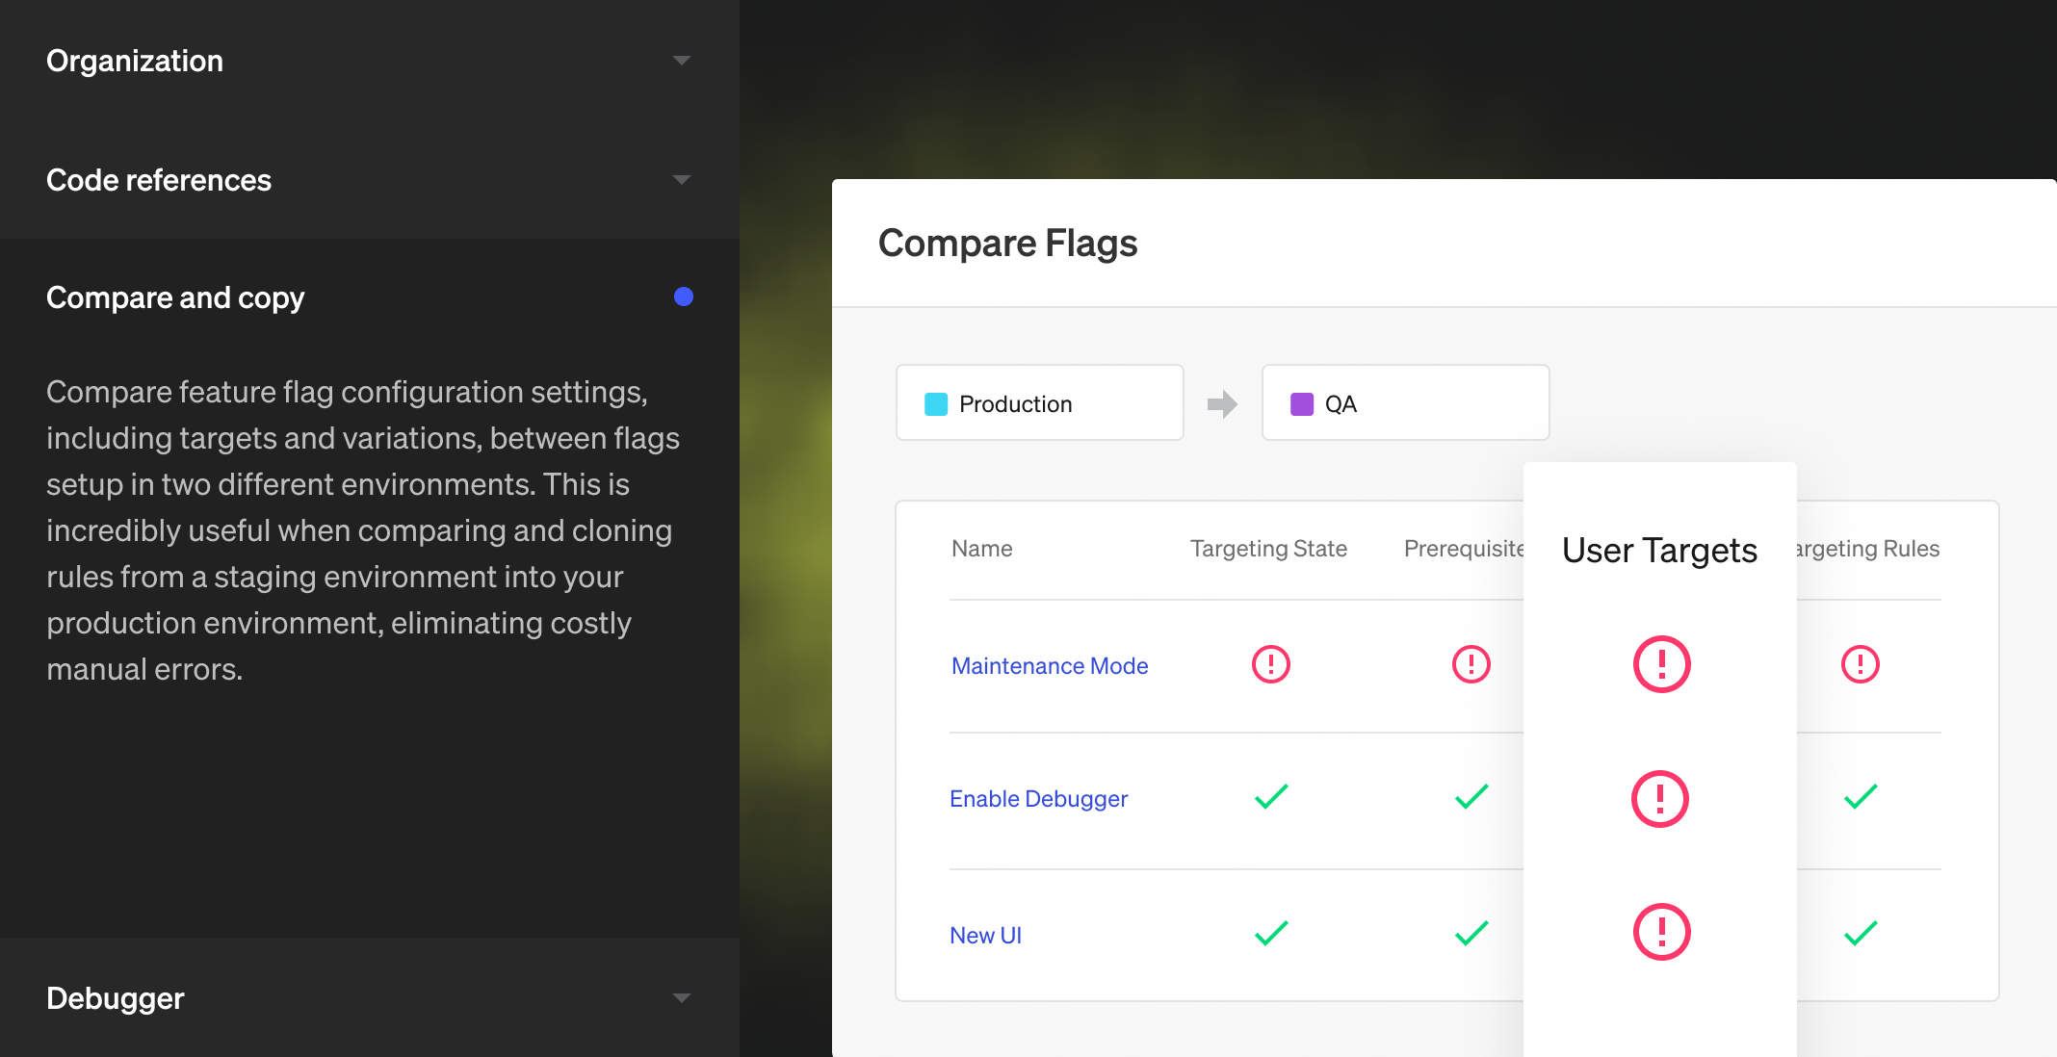Click Enable Debugger User Targets warning icon

tap(1659, 799)
